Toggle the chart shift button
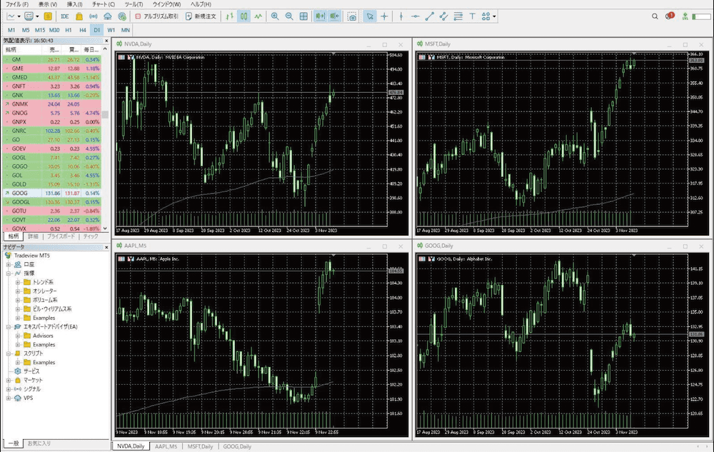The height and width of the screenshot is (452, 714). point(336,16)
